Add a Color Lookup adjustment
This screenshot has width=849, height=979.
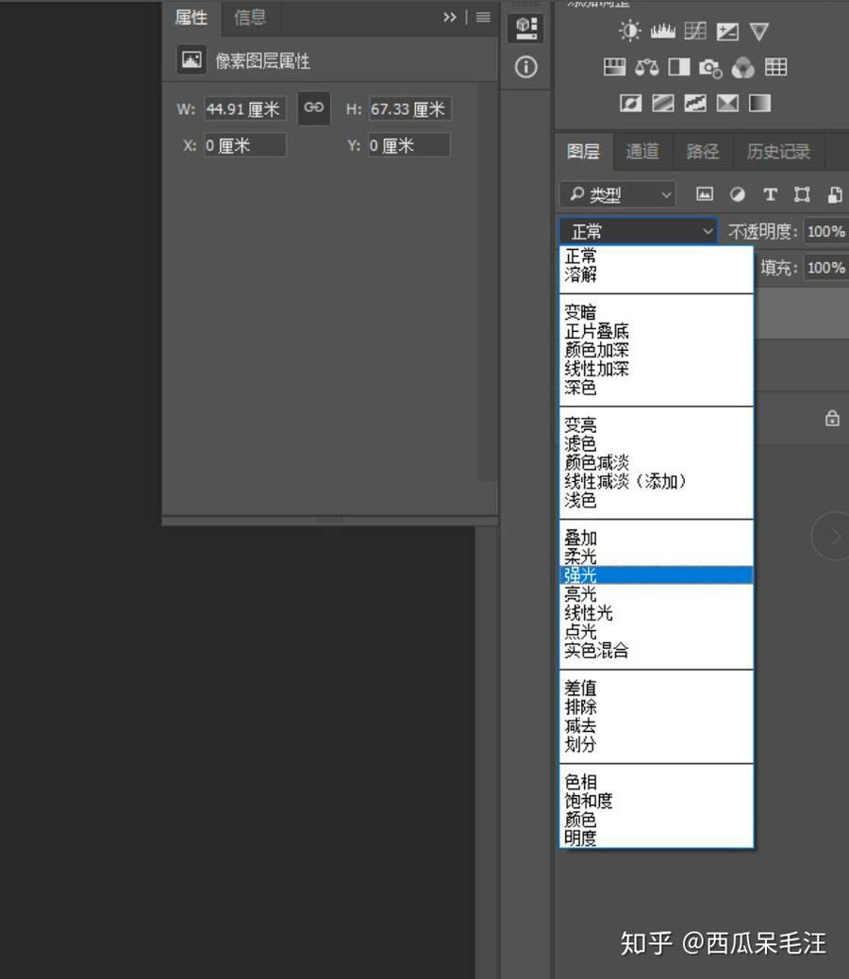pyautogui.click(x=776, y=67)
